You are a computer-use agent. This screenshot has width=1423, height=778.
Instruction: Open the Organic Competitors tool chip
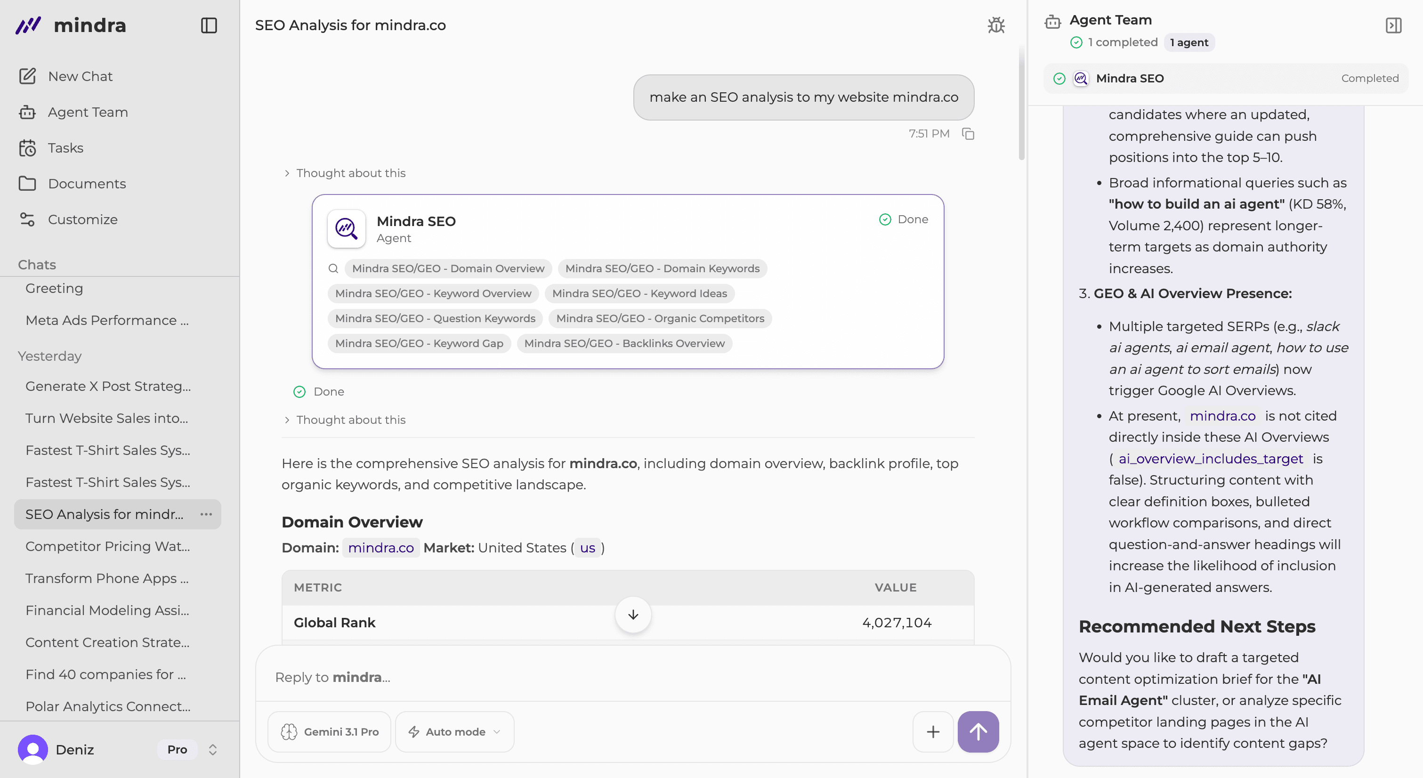coord(660,318)
